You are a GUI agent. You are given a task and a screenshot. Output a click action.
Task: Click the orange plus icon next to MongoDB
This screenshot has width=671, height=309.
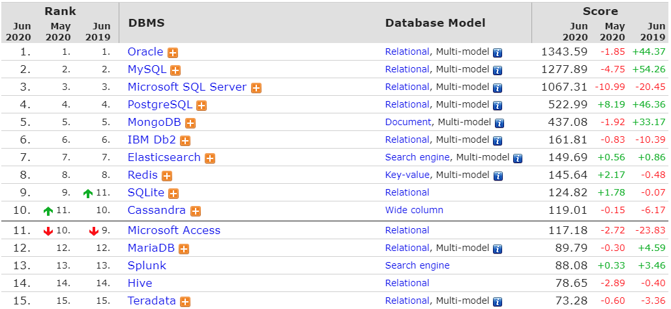point(190,123)
